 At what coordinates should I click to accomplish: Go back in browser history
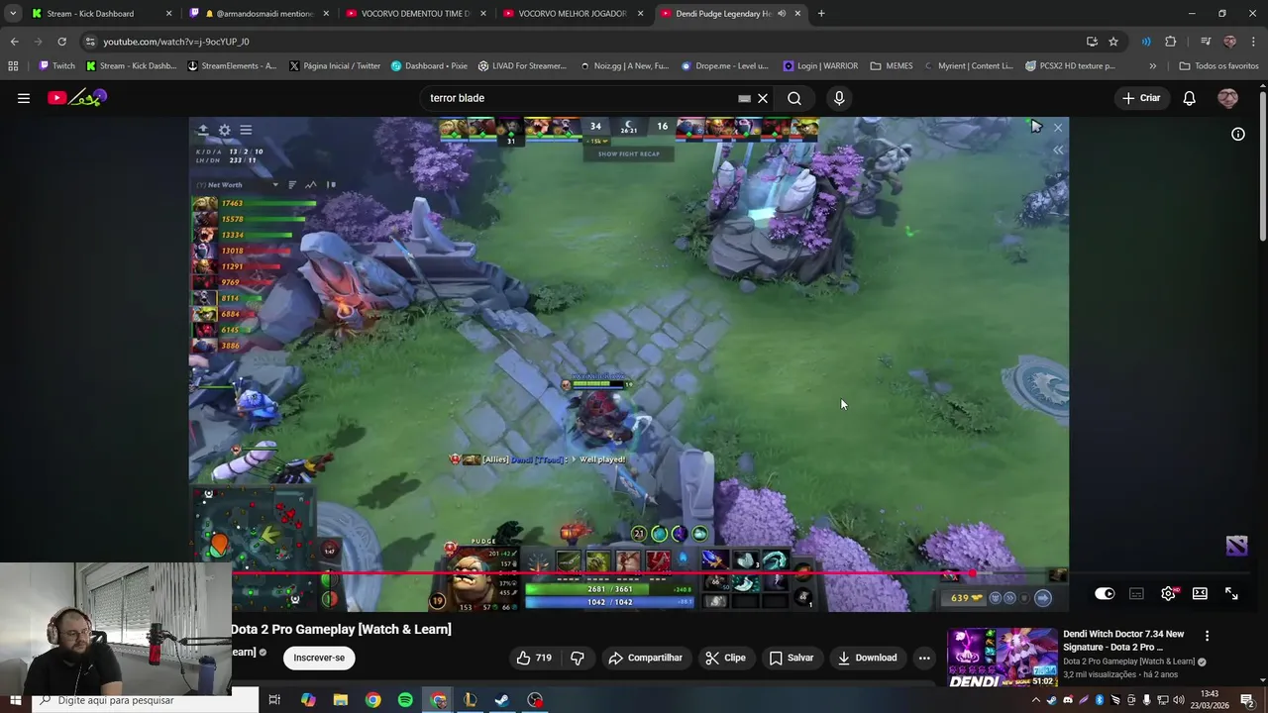[x=14, y=42]
